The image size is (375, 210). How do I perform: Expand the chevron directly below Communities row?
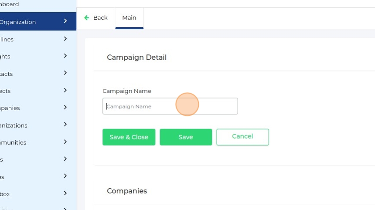[65, 159]
